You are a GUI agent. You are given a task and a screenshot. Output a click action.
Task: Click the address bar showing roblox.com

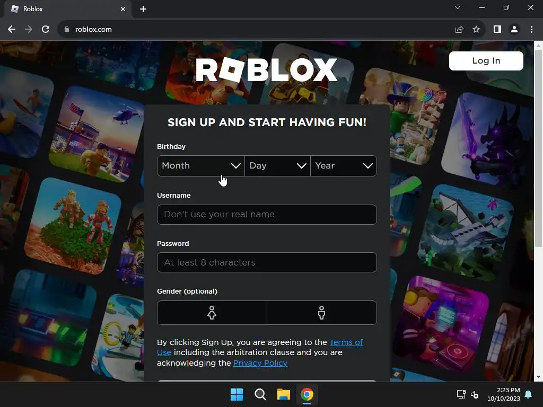coord(256,30)
